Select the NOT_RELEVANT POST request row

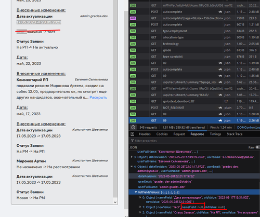(x=194, y=108)
